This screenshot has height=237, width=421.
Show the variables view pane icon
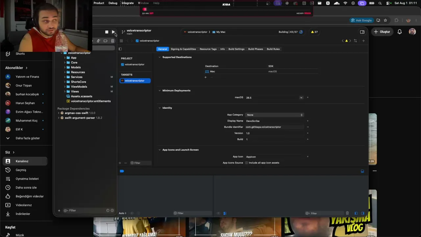[x=356, y=213]
